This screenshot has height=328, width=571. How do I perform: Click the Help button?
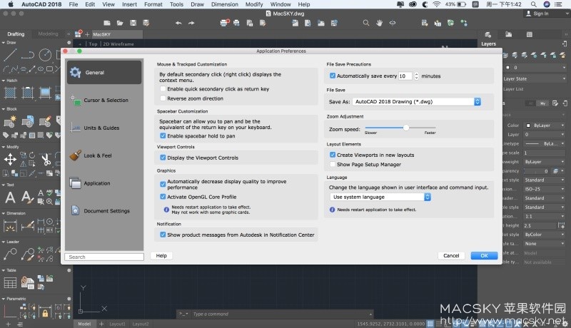(161, 256)
